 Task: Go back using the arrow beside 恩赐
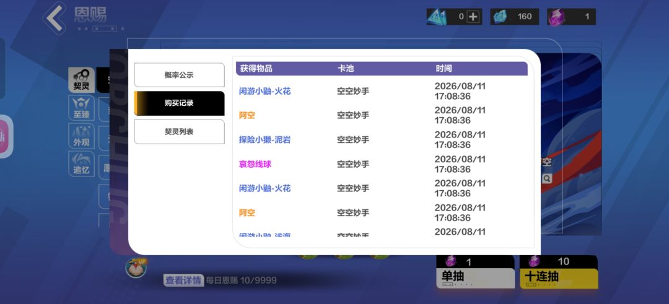[x=55, y=18]
